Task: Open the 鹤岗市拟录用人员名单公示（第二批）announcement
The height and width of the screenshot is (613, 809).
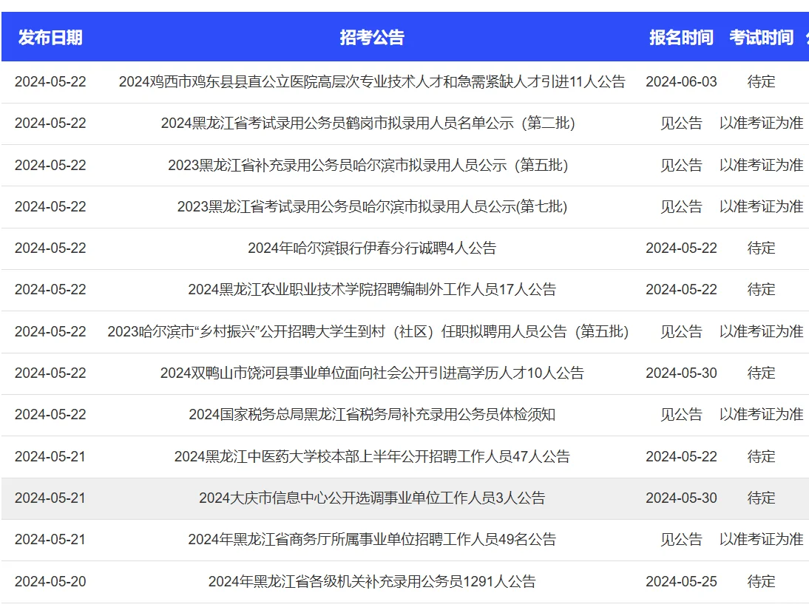Action: (371, 123)
